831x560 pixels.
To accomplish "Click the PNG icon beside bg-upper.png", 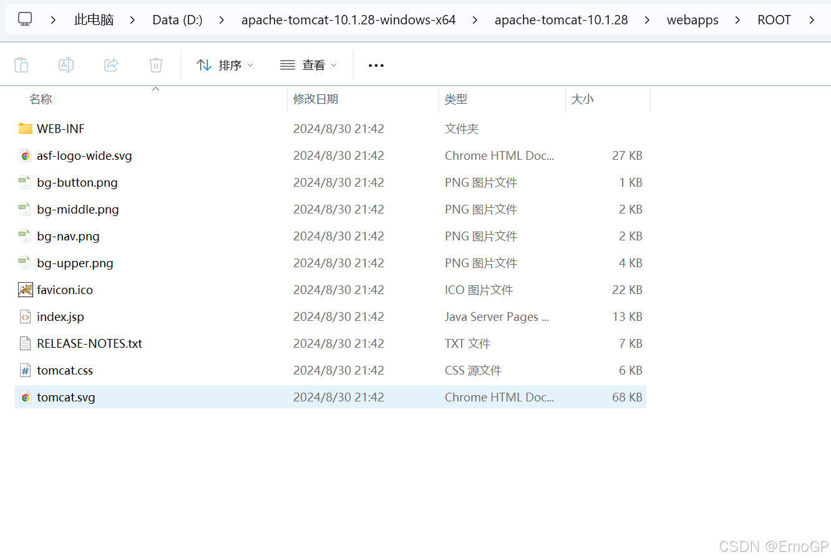I will click(x=24, y=263).
